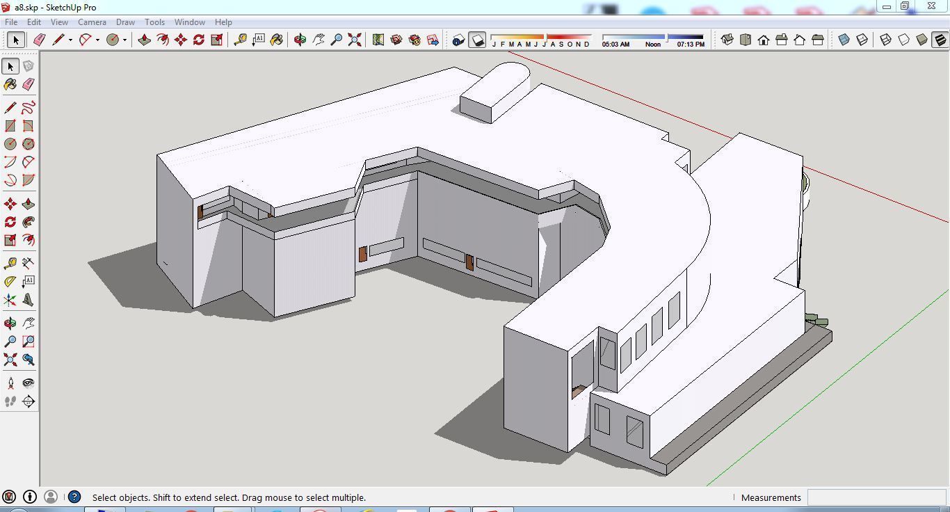Click the geo-location status icon

(9, 497)
